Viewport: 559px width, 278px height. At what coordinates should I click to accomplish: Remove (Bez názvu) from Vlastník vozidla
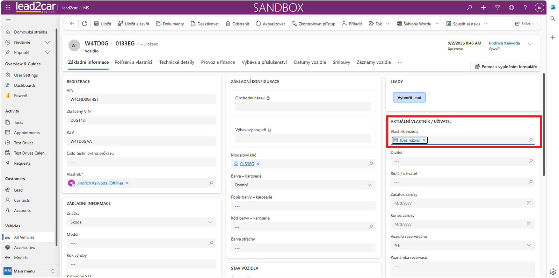pyautogui.click(x=424, y=140)
